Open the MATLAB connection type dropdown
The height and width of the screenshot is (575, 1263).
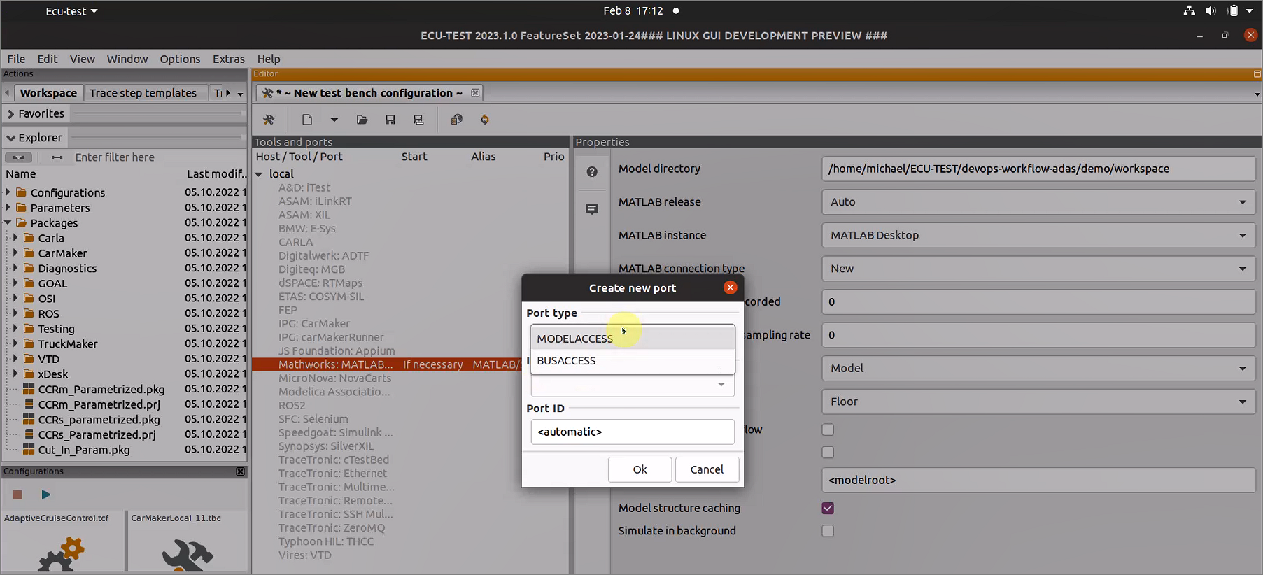tap(1038, 269)
